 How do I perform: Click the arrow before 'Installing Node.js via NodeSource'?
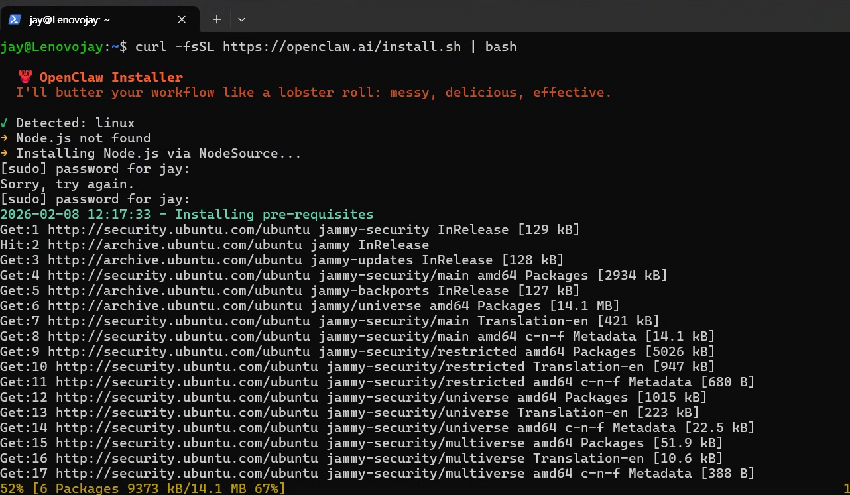pyautogui.click(x=4, y=153)
